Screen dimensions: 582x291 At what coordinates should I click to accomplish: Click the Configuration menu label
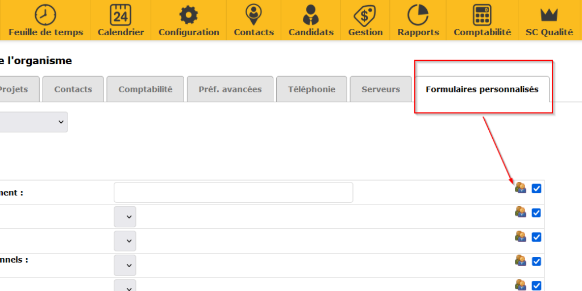[189, 32]
